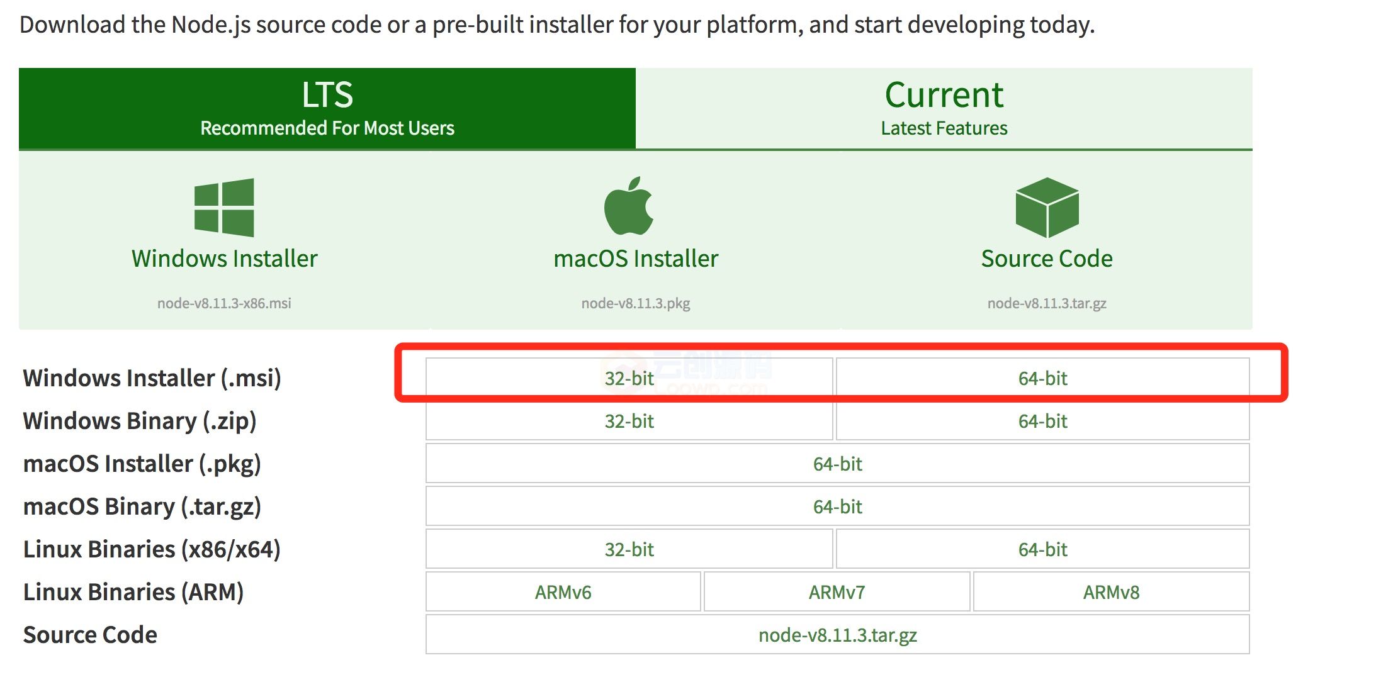
Task: Click the Source Code row label
Action: (90, 635)
